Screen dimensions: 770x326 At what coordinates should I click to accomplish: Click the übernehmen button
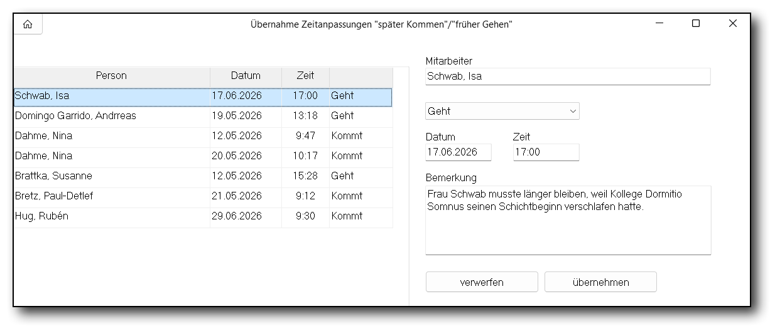coord(600,282)
